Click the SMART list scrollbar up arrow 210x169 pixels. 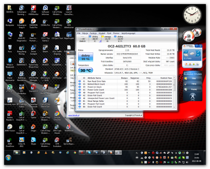click(174, 77)
